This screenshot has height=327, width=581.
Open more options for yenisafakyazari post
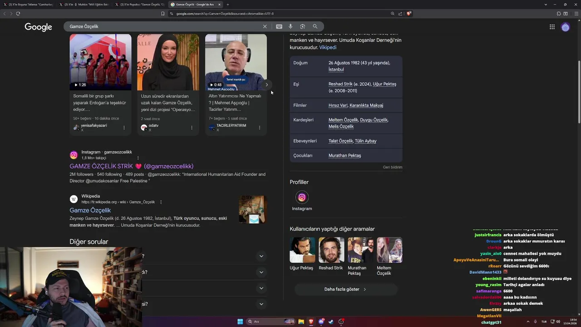124,128
